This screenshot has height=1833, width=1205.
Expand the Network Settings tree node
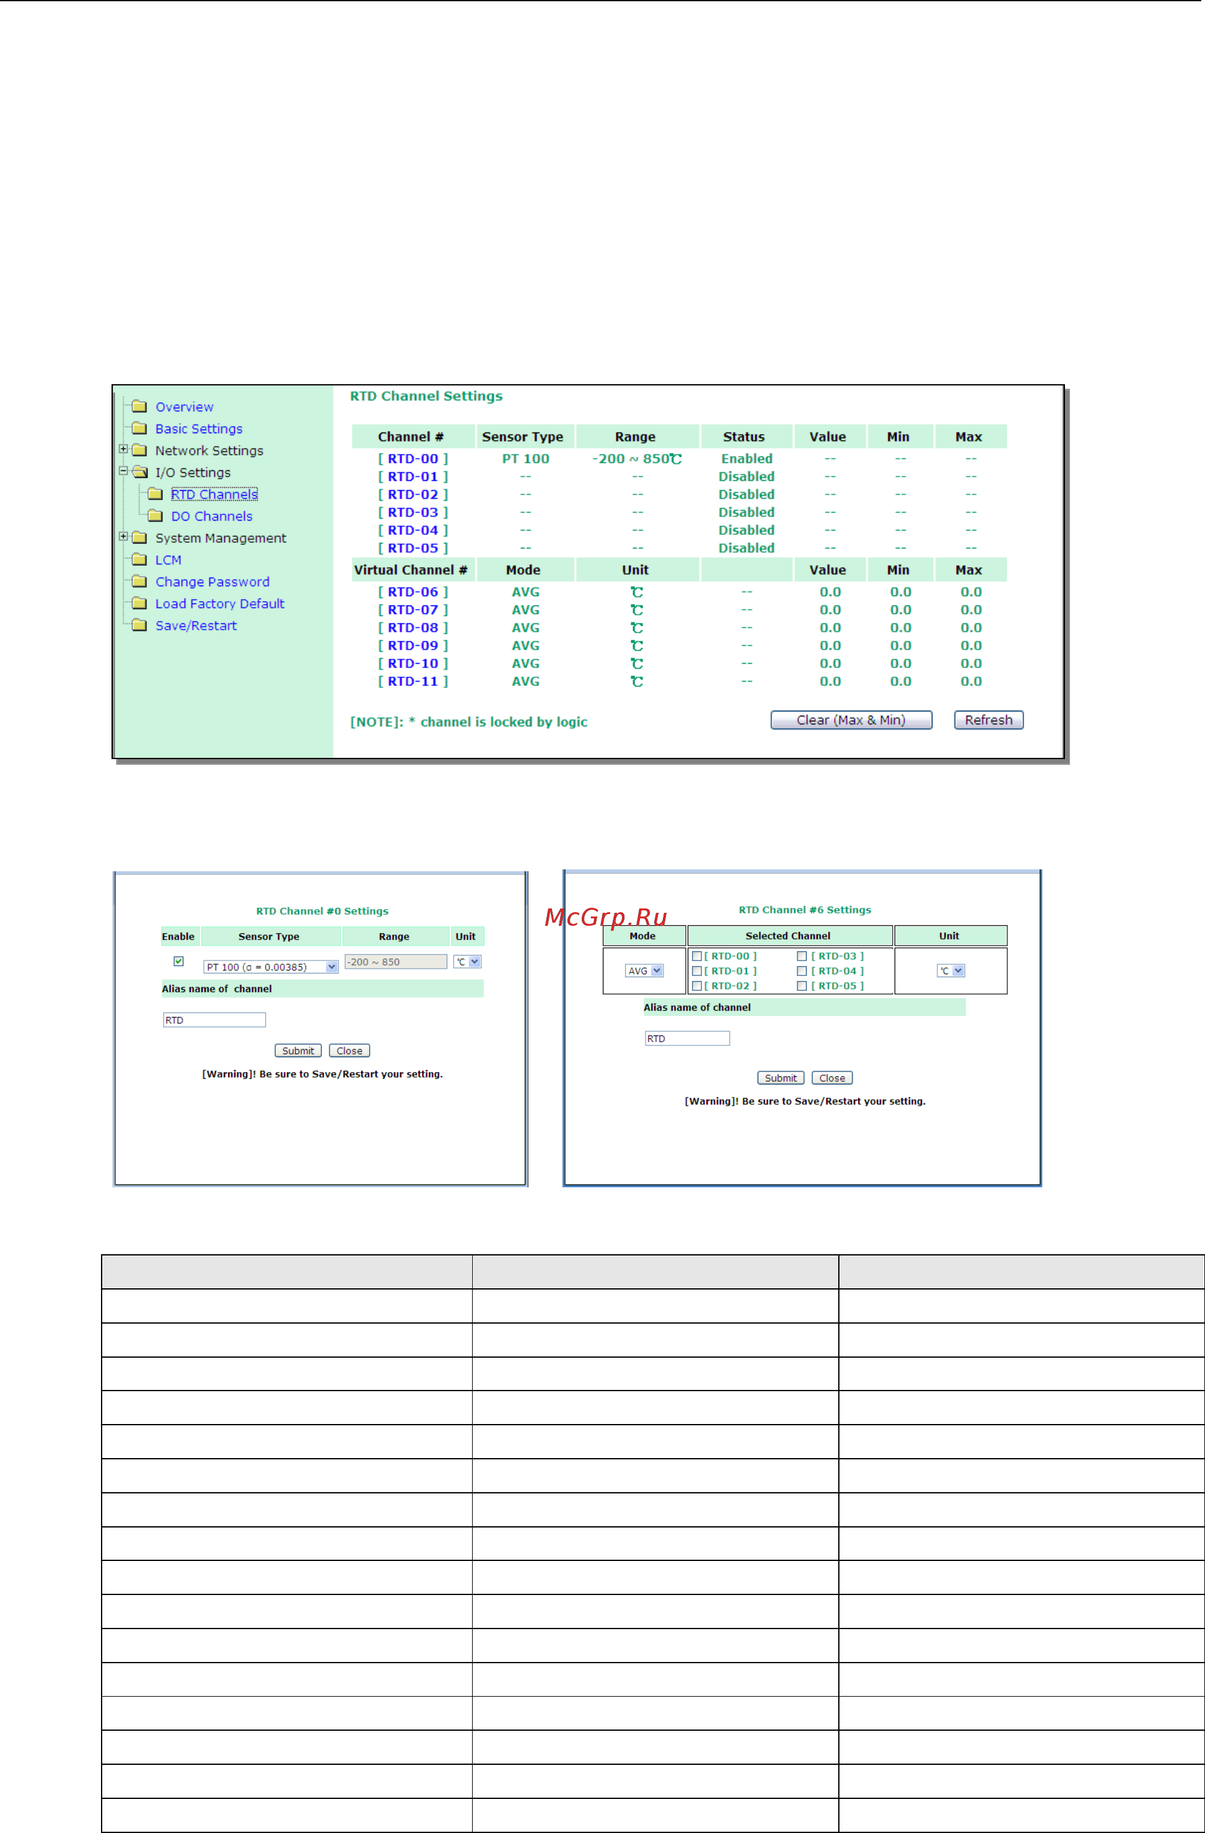coord(123,449)
